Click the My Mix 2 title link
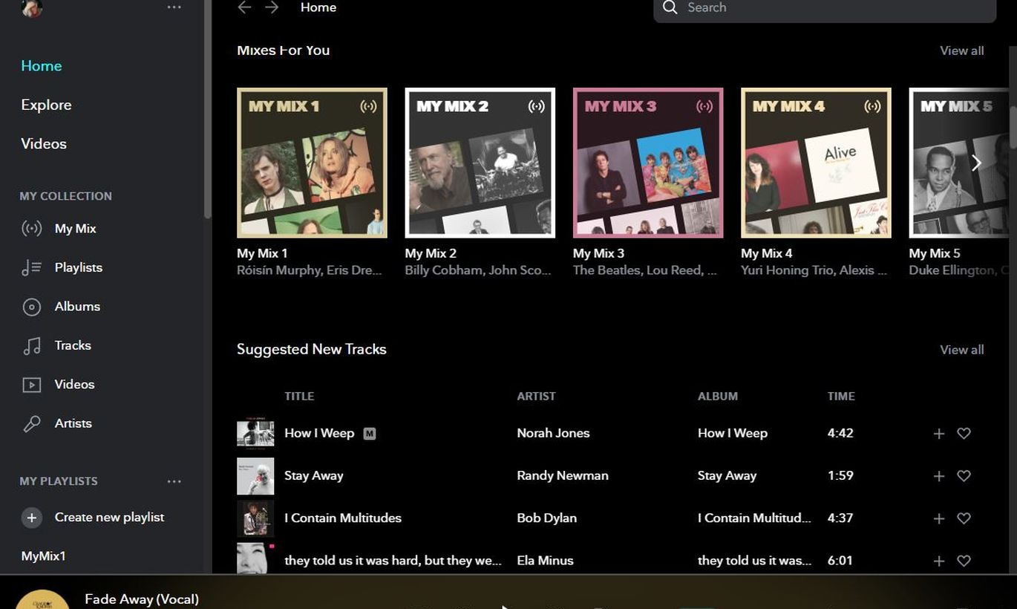This screenshot has height=609, width=1017. (x=431, y=253)
